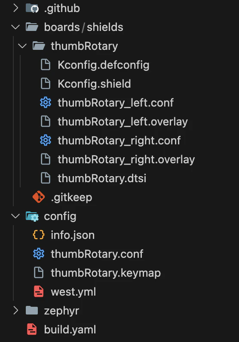Collapse the boards/shields folder chevron
The image size is (239, 342).
[x=15, y=27]
